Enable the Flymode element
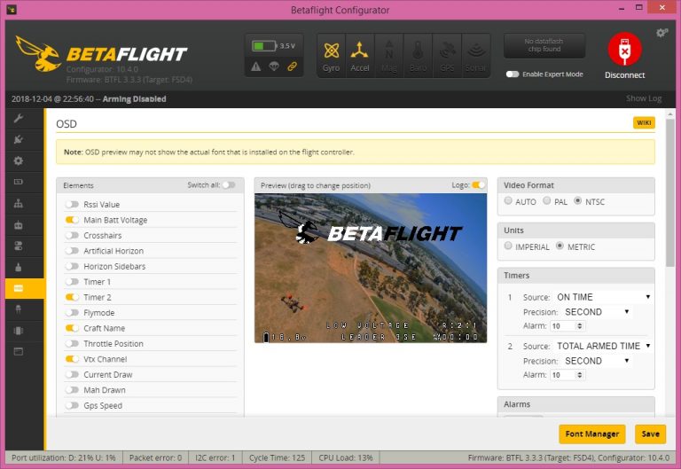The image size is (681, 469). [72, 313]
